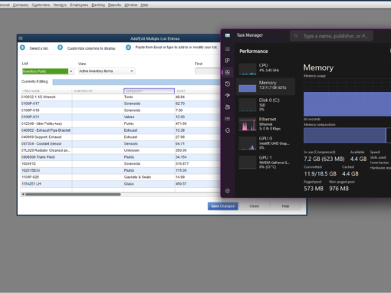Viewport: 391px width, 293px height.
Task: Click the horizontal scrollbar thumb in the list
Action: coord(73,194)
